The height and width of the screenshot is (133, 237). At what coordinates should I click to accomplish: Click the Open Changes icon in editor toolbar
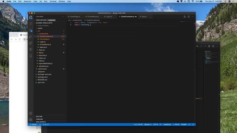coord(184,17)
